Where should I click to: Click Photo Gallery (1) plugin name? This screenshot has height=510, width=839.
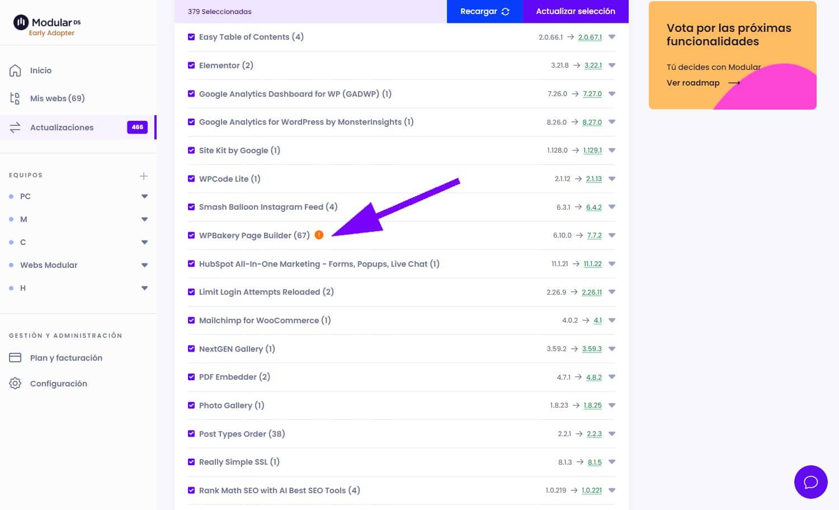tap(232, 405)
